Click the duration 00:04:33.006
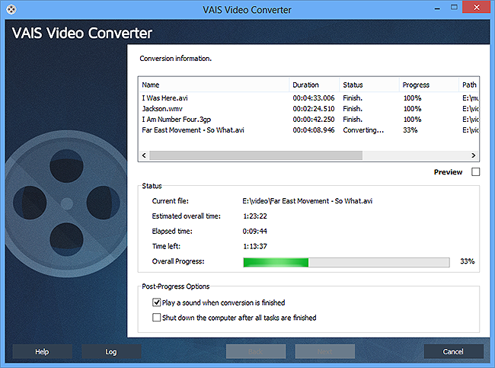Viewport: 495px width, 368px height. tap(314, 98)
